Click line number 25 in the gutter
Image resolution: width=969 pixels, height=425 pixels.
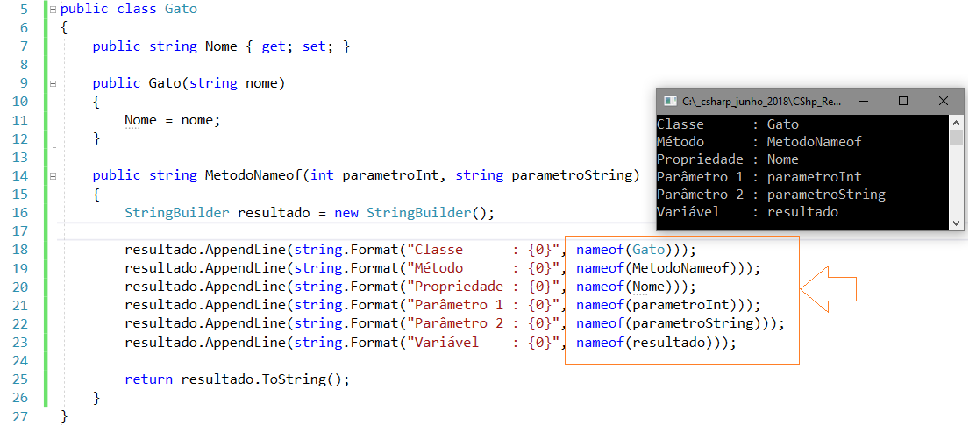click(20, 379)
